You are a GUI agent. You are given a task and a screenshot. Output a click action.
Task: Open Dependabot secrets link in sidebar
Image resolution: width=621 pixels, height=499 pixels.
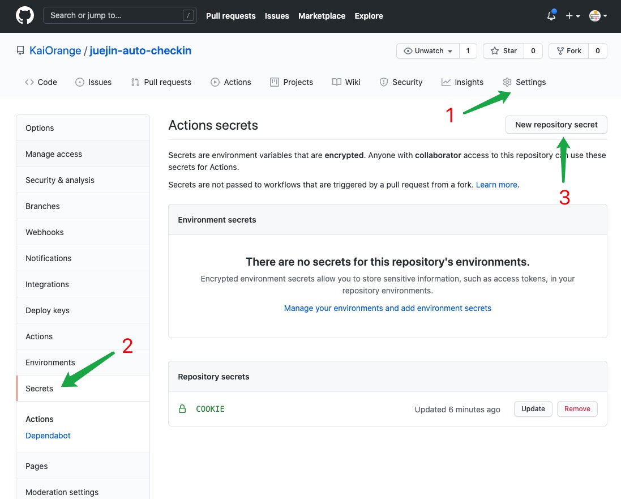click(48, 436)
